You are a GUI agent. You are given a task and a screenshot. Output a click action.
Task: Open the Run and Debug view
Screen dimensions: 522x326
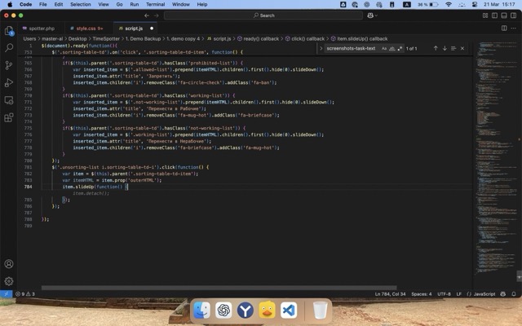(9, 82)
